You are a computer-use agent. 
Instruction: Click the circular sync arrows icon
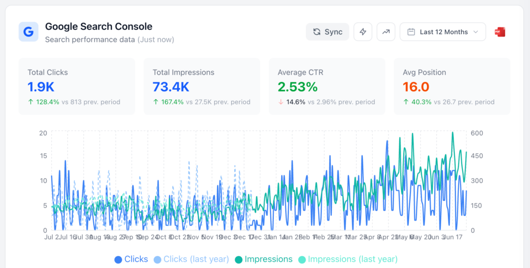[x=317, y=31]
